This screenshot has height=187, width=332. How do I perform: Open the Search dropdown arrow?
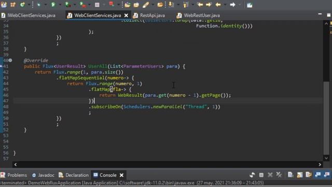(x=153, y=5)
